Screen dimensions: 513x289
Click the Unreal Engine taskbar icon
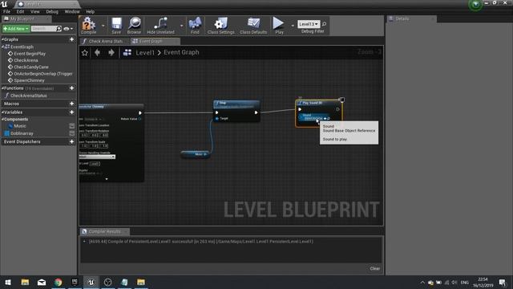tap(91, 282)
